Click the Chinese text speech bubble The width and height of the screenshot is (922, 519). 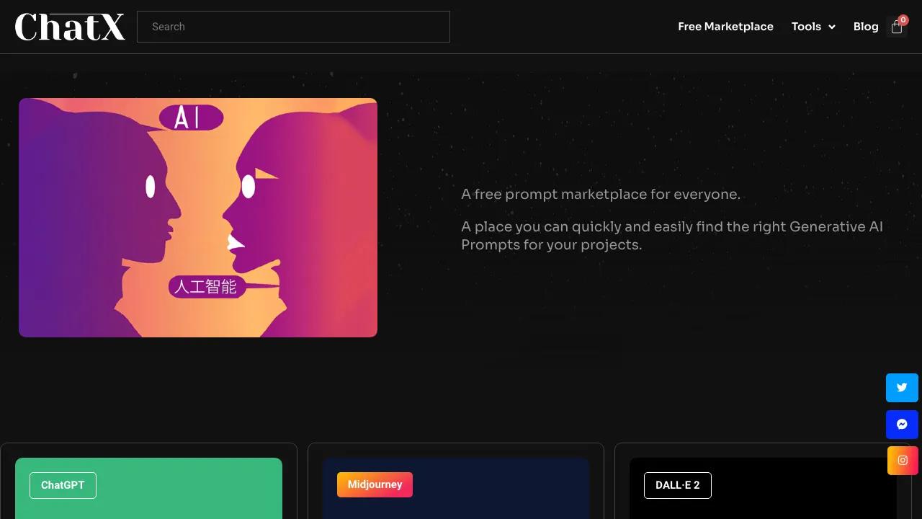coord(207,287)
